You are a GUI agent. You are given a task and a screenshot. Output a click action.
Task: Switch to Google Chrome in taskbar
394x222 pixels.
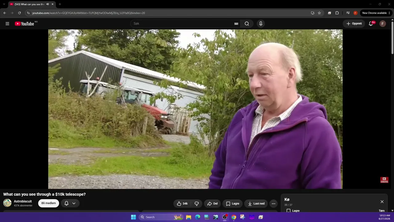tap(234, 217)
